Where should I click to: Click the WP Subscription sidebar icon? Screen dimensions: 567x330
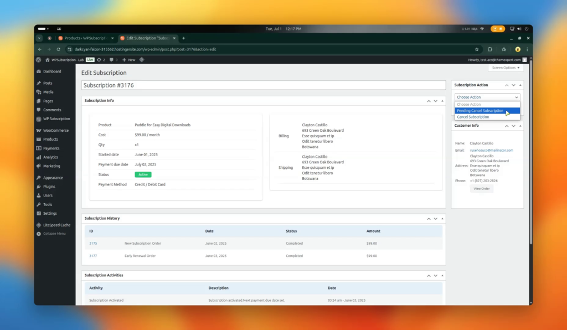pyautogui.click(x=39, y=119)
